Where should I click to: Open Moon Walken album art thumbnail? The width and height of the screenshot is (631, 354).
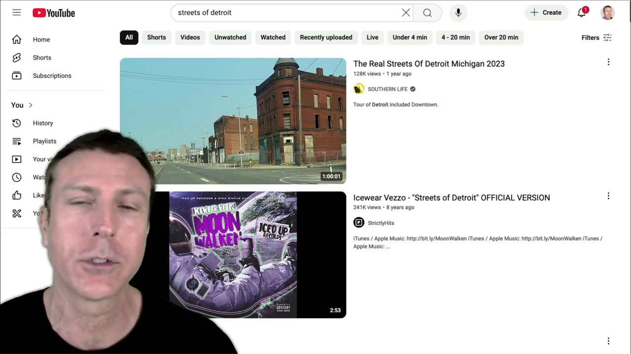(233, 255)
